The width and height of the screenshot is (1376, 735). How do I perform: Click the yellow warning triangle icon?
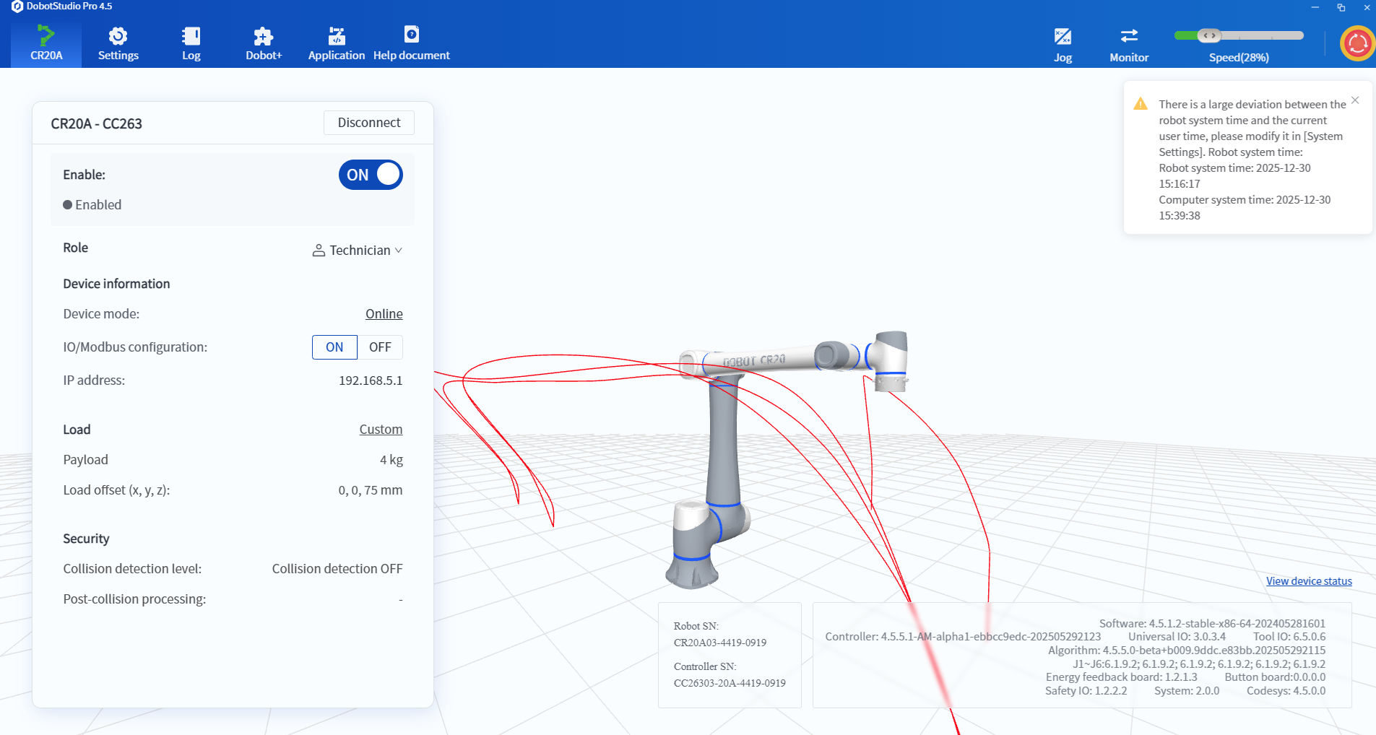tap(1141, 103)
